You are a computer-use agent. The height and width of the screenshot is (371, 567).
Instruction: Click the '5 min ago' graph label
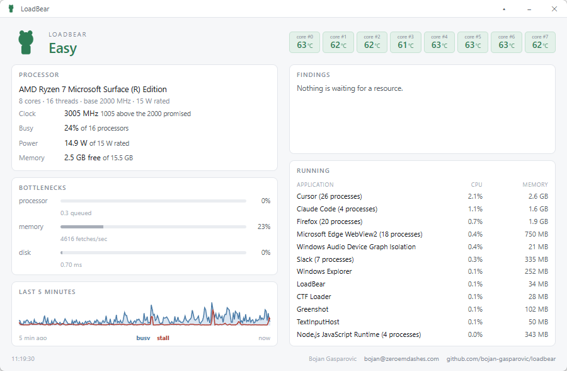coord(33,338)
